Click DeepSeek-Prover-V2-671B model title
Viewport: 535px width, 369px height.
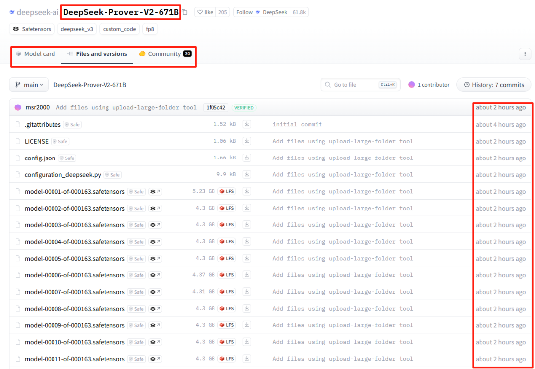point(121,12)
